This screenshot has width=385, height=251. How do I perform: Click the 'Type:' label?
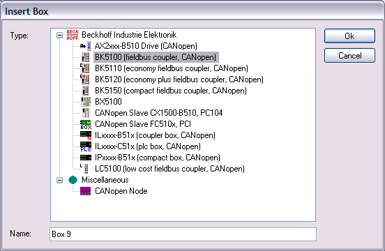(x=19, y=36)
